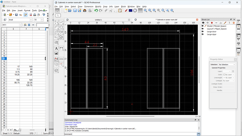Open the cell reference H11 dropdown
The width and height of the screenshot is (242, 136).
click(20, 25)
